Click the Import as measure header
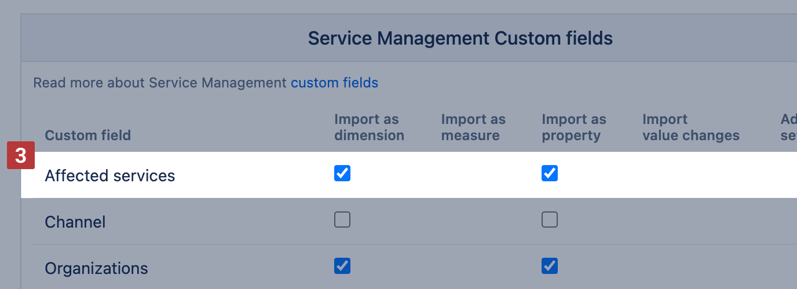Image resolution: width=797 pixels, height=289 pixels. pos(473,127)
